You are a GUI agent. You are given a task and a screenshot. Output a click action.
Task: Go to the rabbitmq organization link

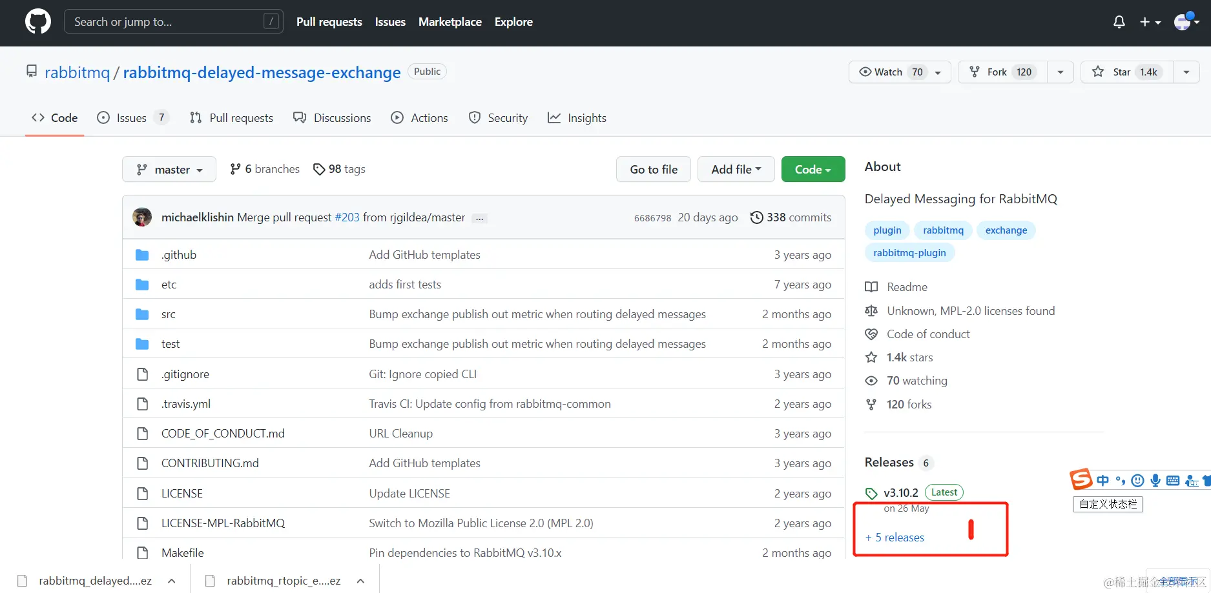pos(78,72)
